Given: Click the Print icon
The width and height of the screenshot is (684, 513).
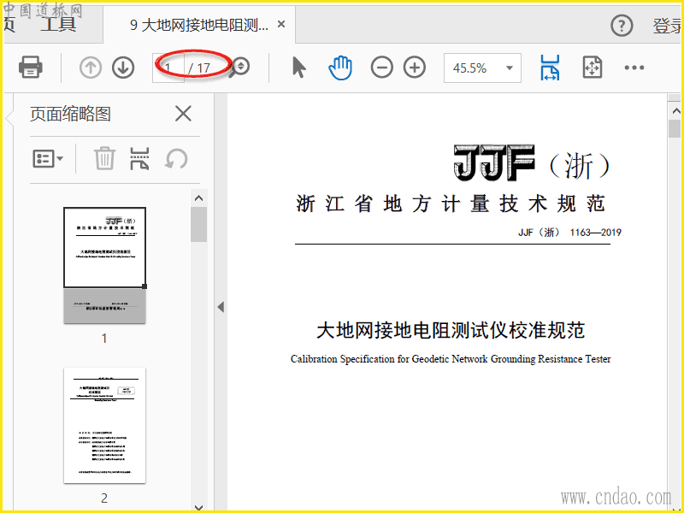Looking at the screenshot, I should click(31, 68).
